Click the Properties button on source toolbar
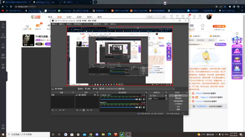This screenshot has width=245, height=137. click(81, 89)
